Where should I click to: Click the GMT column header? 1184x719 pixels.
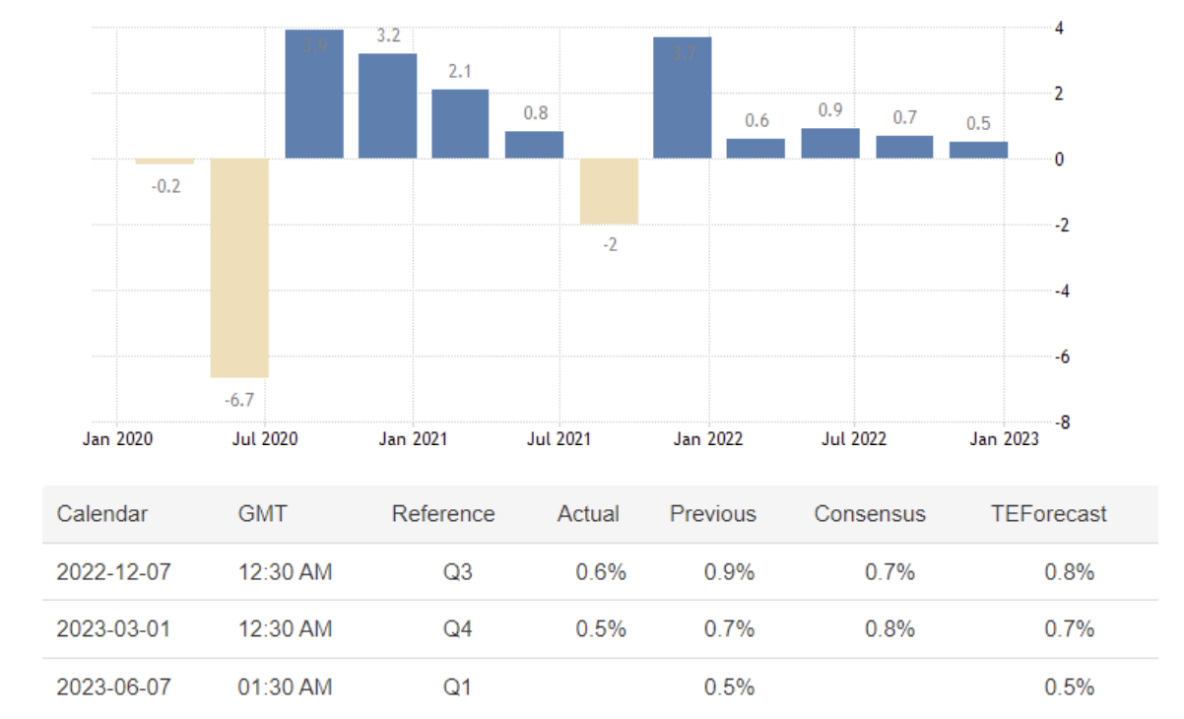pos(262,513)
